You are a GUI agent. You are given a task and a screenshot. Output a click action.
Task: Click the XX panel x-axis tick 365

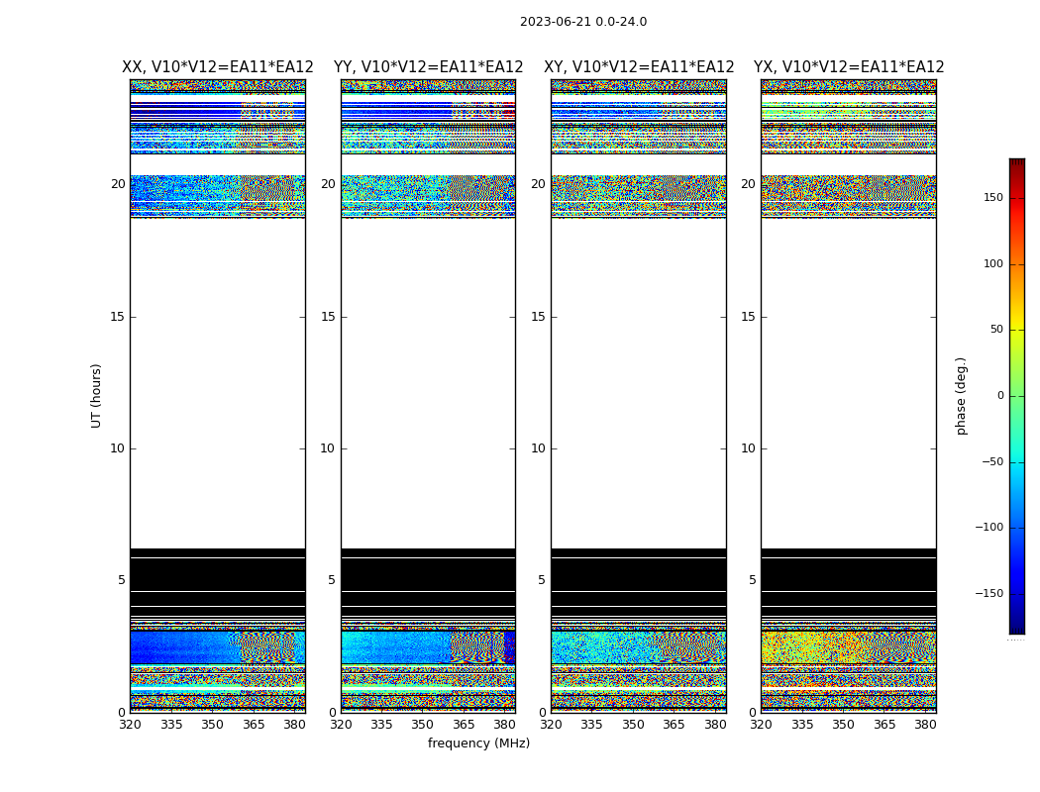[x=254, y=725]
